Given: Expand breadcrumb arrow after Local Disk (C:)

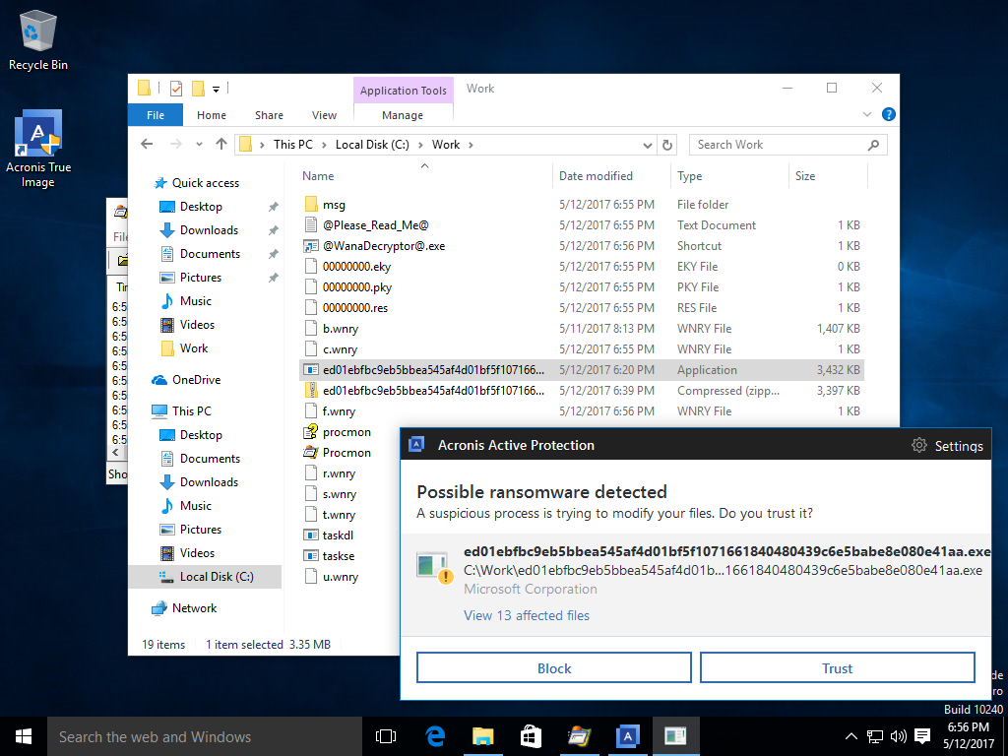Looking at the screenshot, I should pos(420,145).
